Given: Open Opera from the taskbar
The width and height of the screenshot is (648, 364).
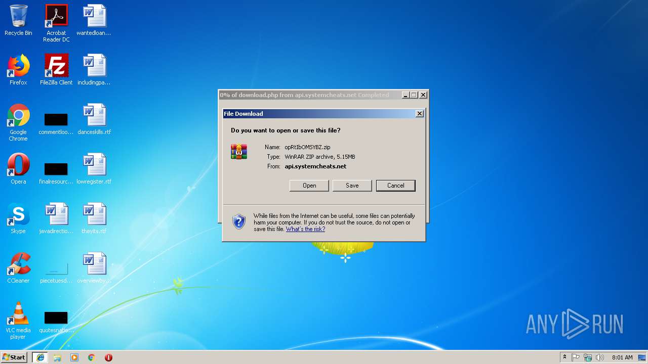Looking at the screenshot, I should coord(108,357).
